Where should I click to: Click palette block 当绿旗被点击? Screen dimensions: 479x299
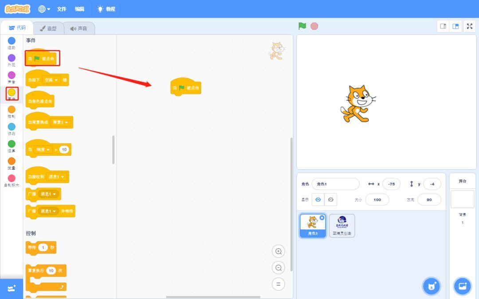[x=41, y=58]
